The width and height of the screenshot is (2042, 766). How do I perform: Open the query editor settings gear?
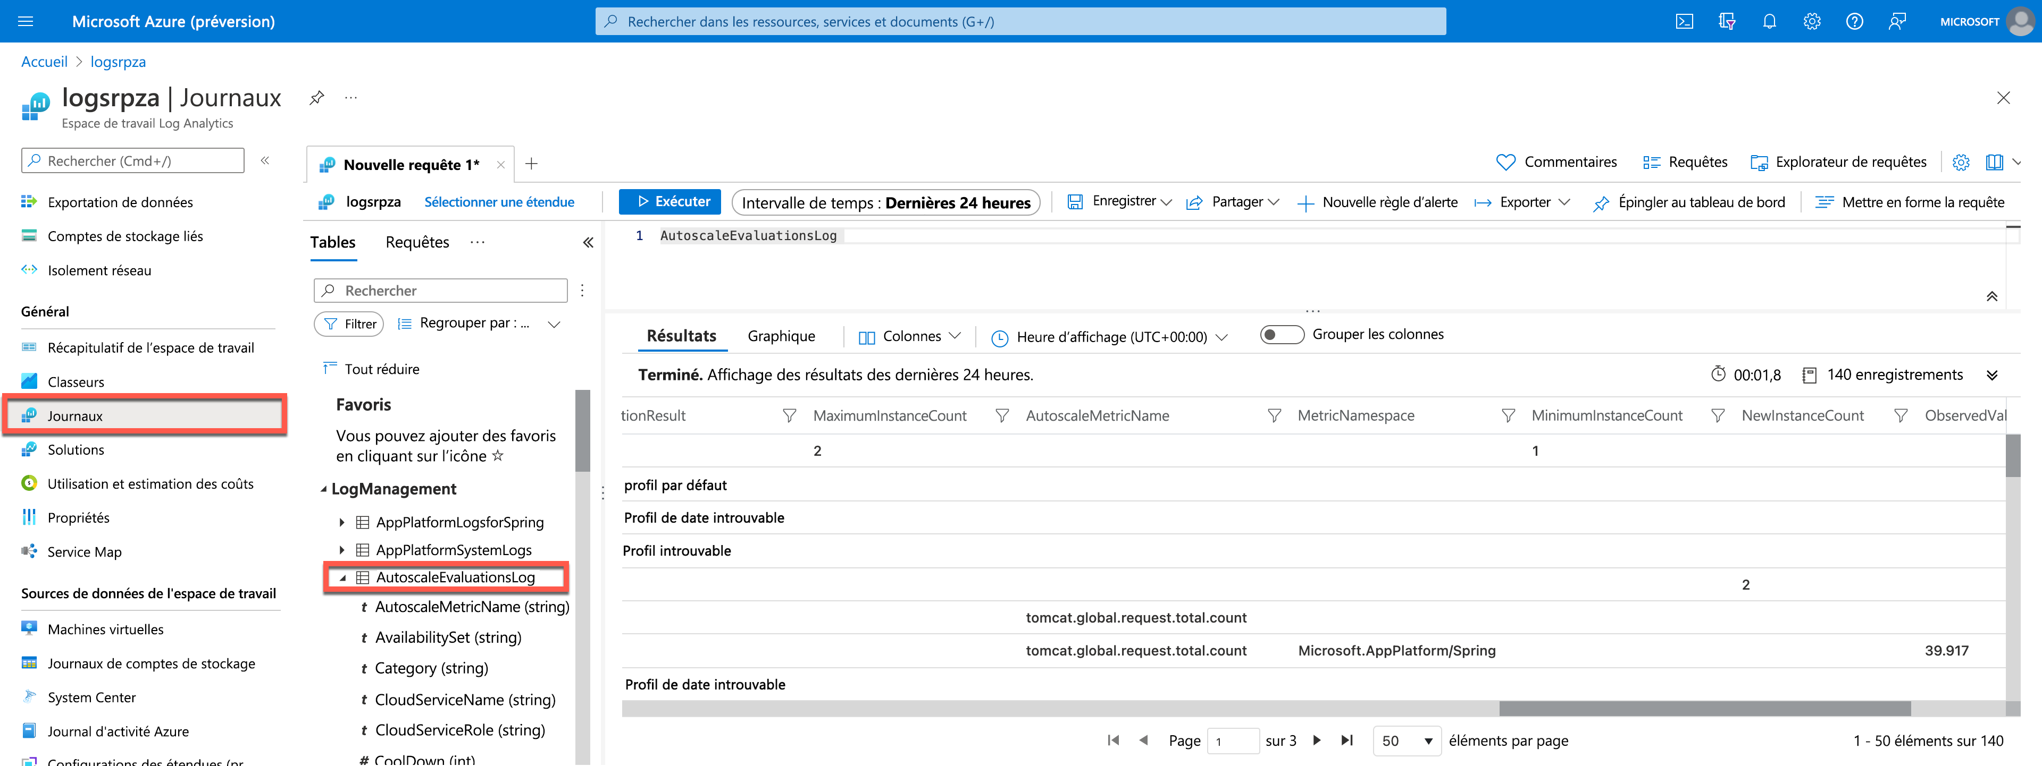click(1960, 161)
